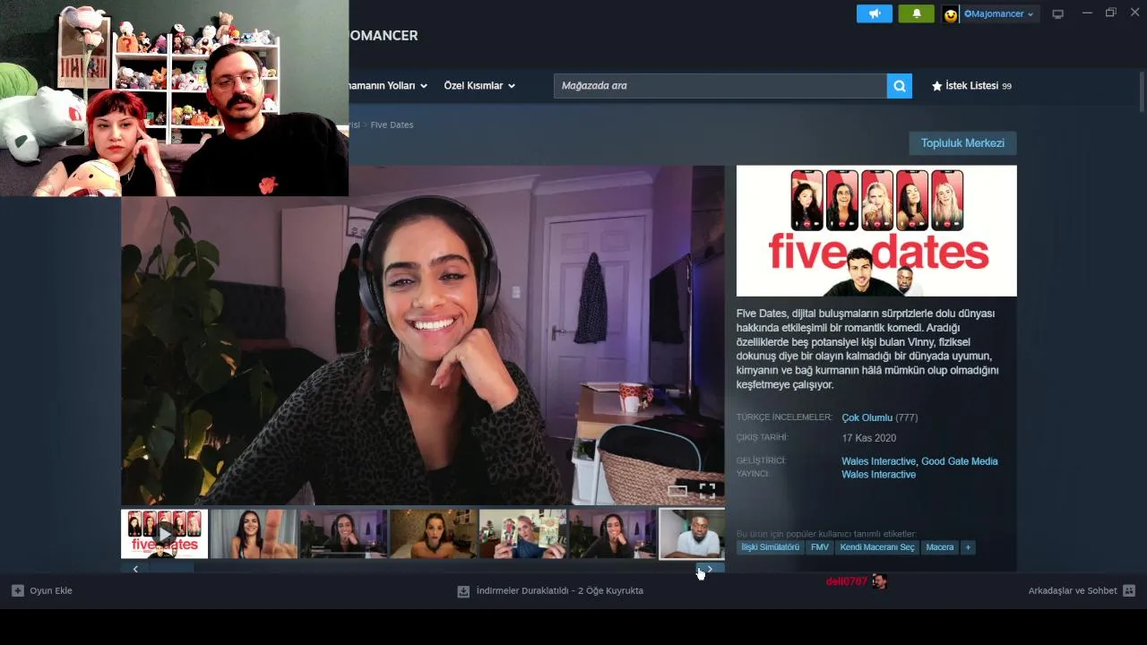Close the Steam window
This screenshot has height=645, width=1147.
tap(1134, 13)
